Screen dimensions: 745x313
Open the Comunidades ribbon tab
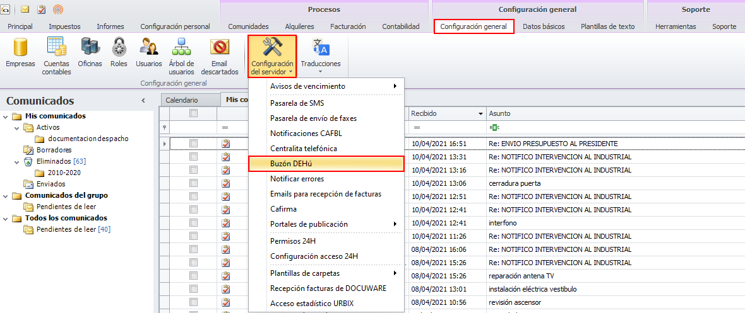[x=248, y=26]
